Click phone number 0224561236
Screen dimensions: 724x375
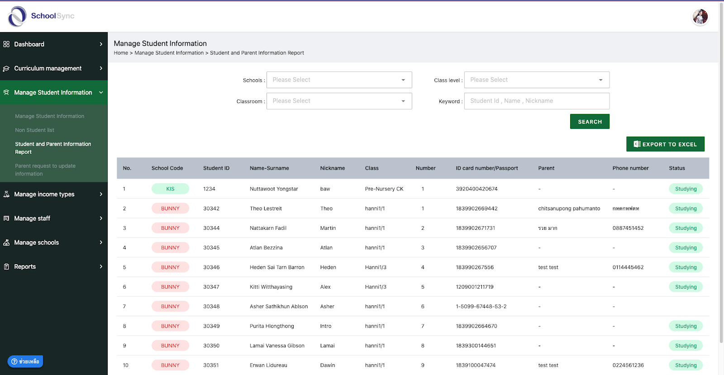pyautogui.click(x=628, y=366)
